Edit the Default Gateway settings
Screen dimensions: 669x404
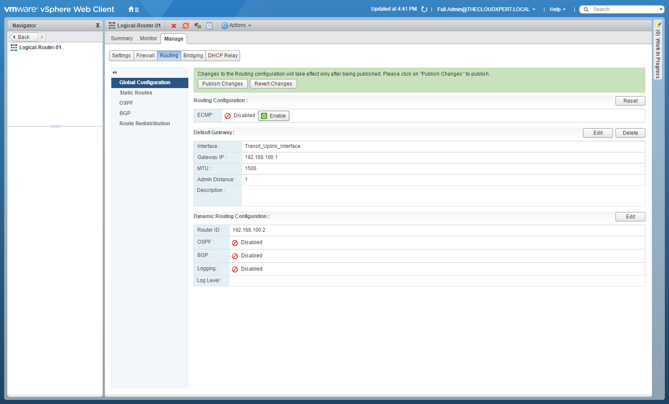[x=598, y=133]
